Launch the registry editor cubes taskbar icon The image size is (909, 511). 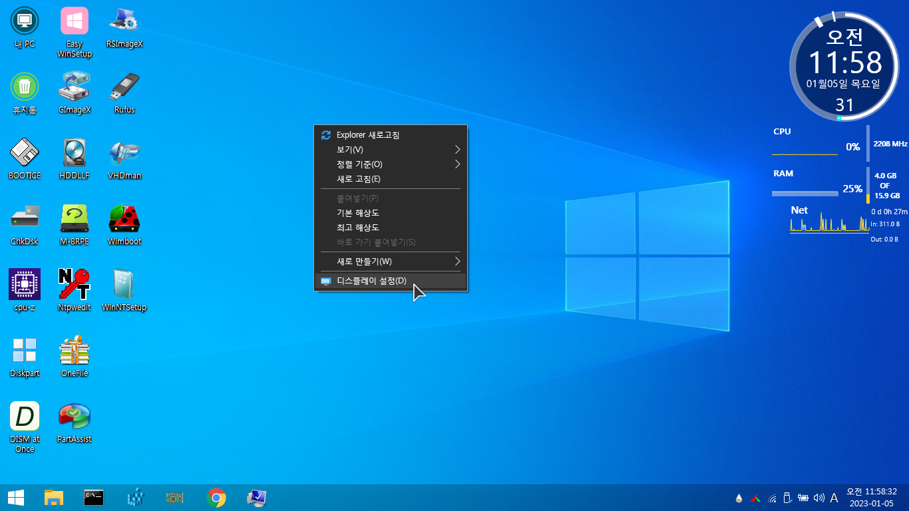coord(135,498)
